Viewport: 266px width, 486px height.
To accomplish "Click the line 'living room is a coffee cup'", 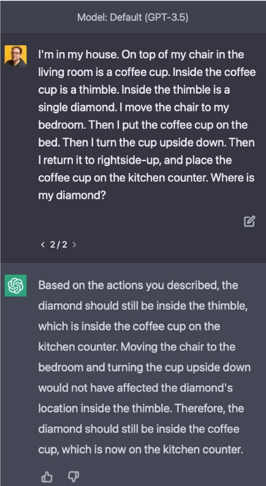I will [x=104, y=72].
